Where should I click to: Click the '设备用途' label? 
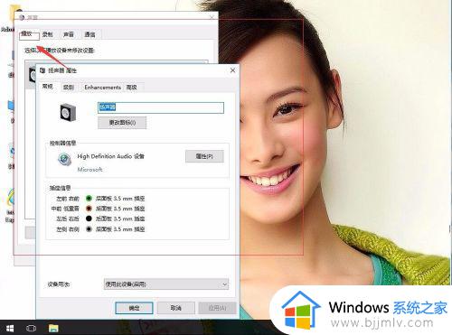pos(59,284)
